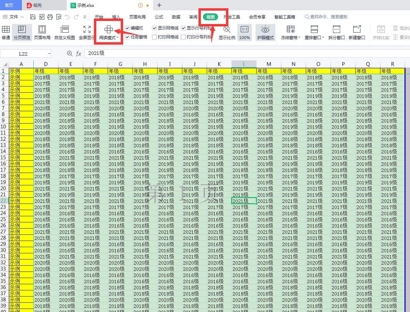Open the 智能工具箱 tab
The height and width of the screenshot is (312, 410).
(285, 17)
